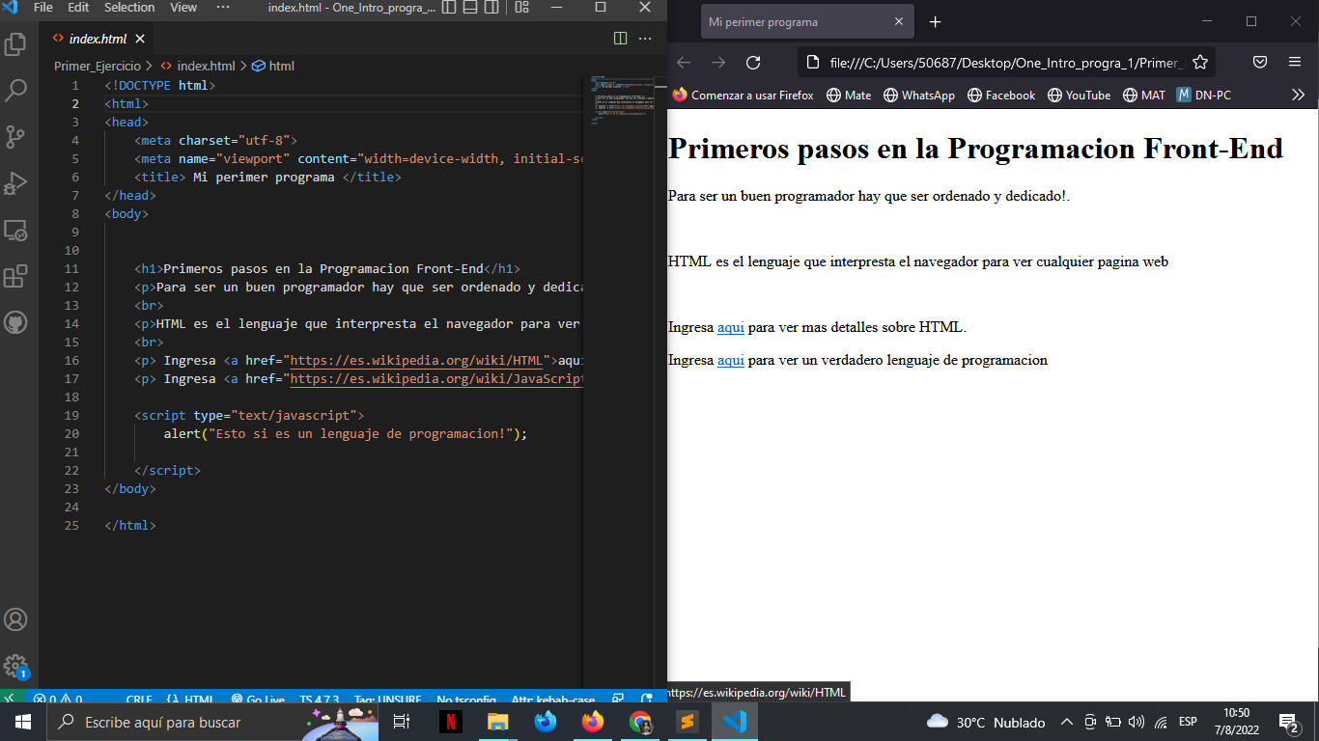1319x741 pixels.
Task: Show more menus via the ellipsis
Action: point(223,8)
